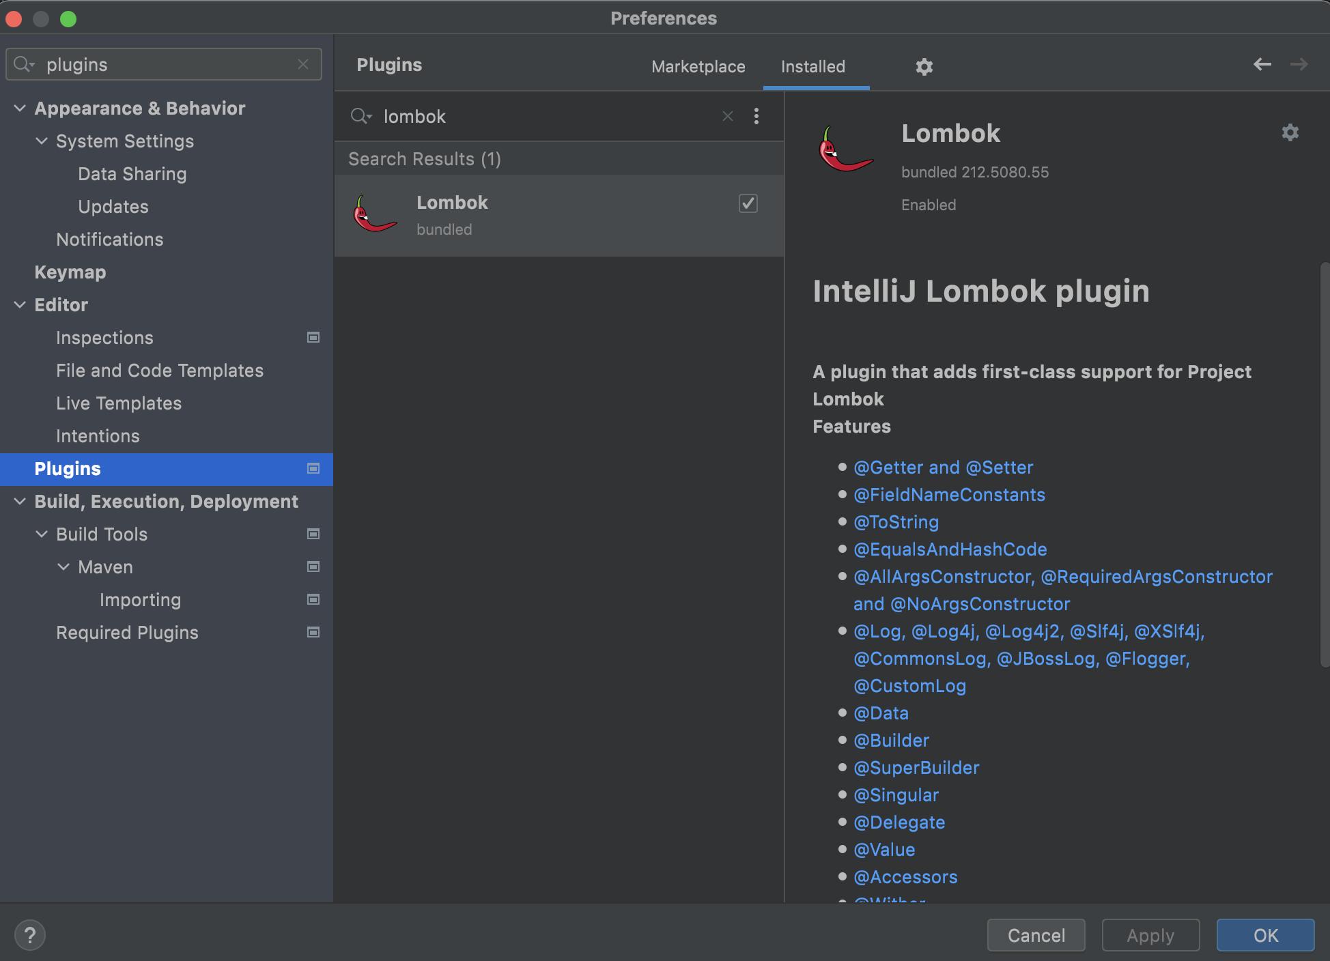Select the Installed tab

click(x=812, y=66)
